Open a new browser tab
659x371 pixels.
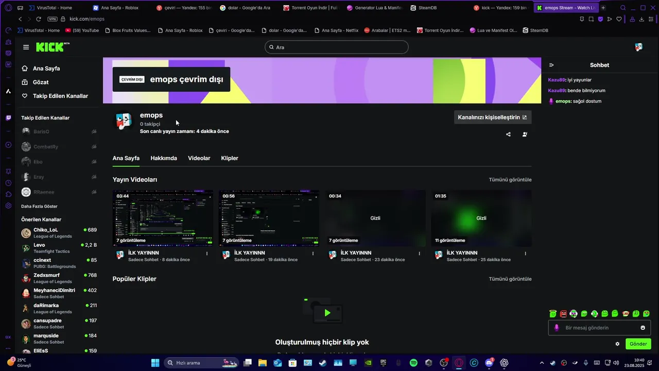click(603, 8)
